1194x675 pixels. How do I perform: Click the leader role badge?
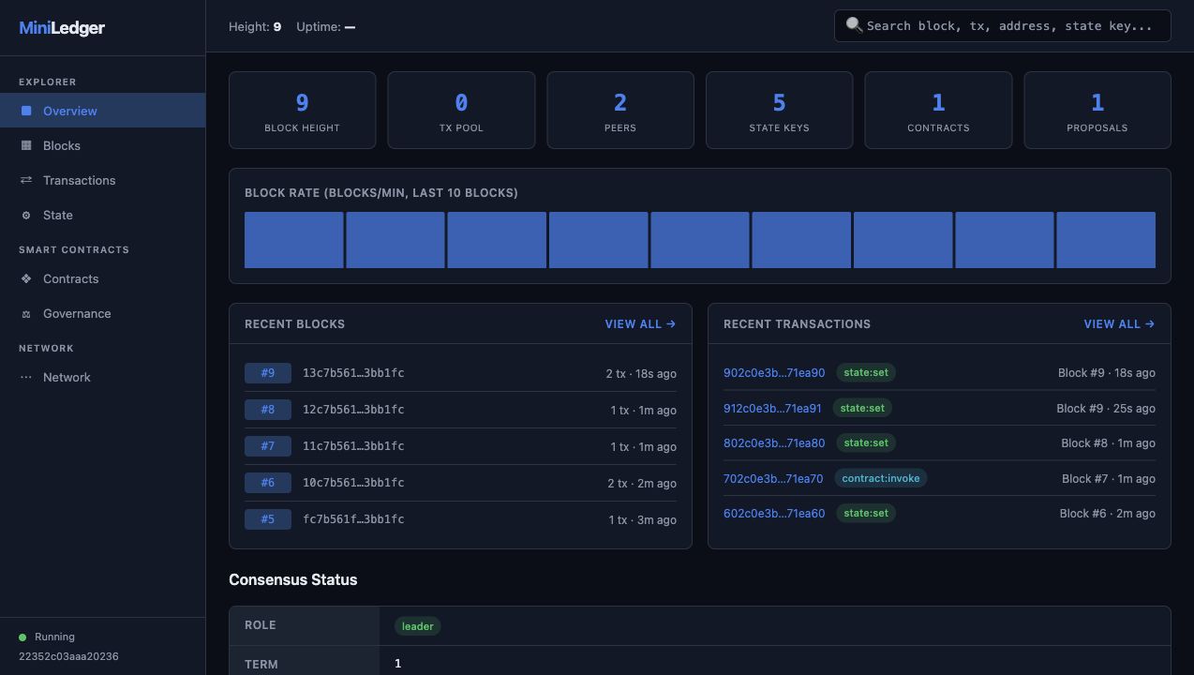pos(418,626)
